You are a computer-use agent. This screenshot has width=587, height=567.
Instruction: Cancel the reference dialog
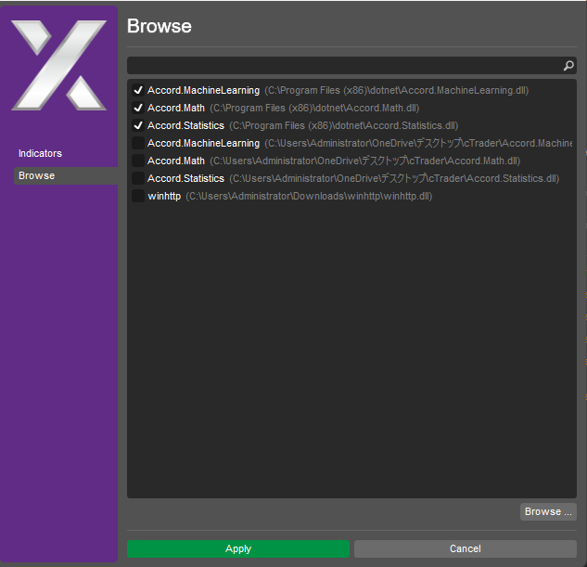click(466, 548)
